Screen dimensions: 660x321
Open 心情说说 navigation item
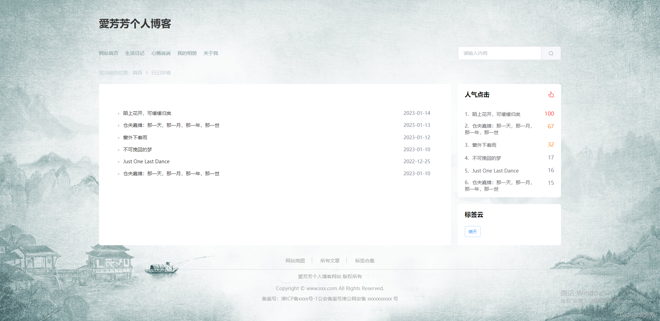pyautogui.click(x=161, y=53)
